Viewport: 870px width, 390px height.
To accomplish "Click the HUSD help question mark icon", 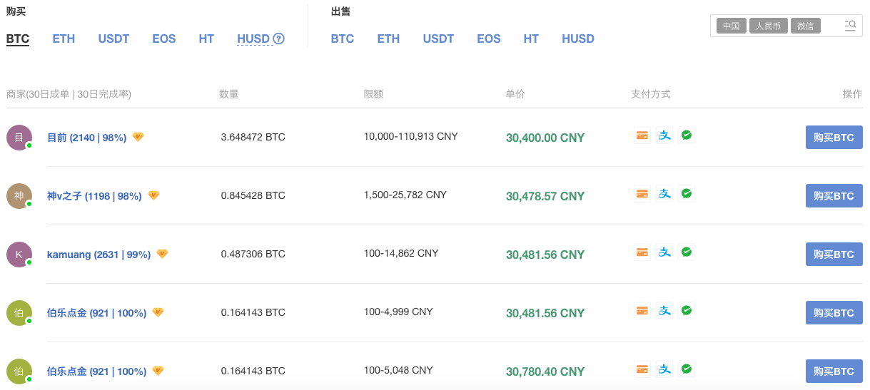I will pos(279,39).
